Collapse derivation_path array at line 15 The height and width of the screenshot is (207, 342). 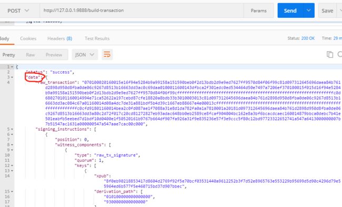[12, 192]
